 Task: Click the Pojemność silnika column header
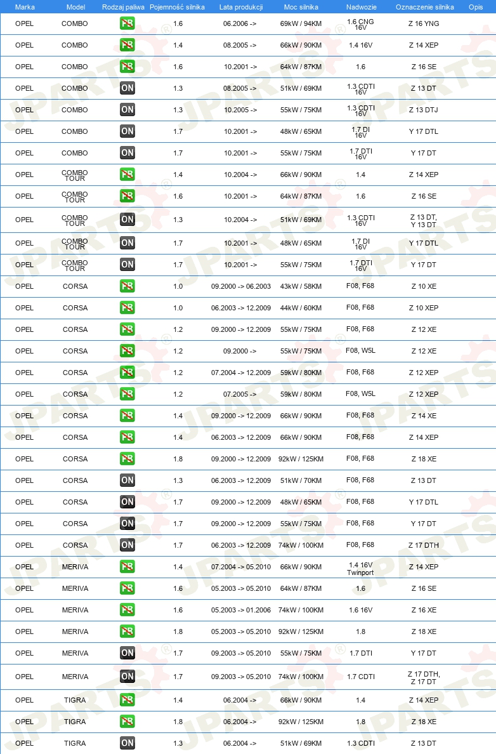(177, 7)
